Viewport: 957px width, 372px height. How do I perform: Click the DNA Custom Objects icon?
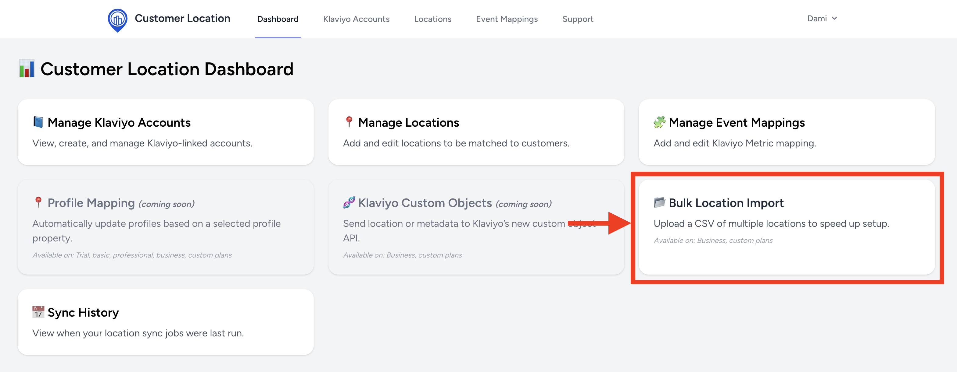[x=349, y=202]
